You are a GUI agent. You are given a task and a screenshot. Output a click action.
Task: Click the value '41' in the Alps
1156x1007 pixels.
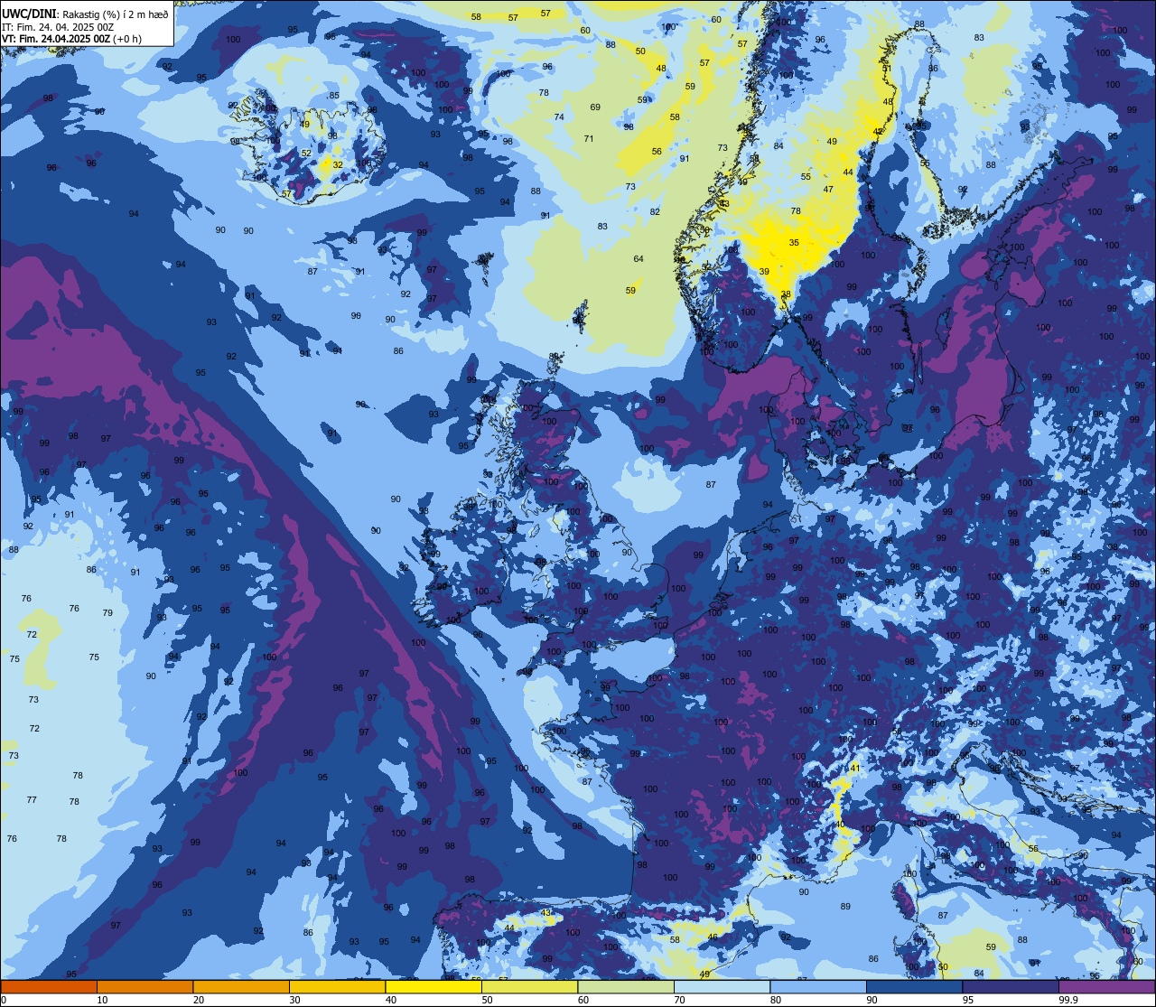pyautogui.click(x=855, y=768)
